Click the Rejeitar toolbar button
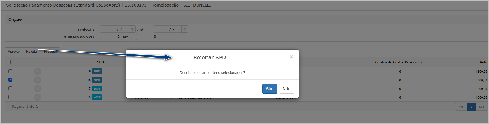This screenshot has width=489, height=124. (x=32, y=52)
